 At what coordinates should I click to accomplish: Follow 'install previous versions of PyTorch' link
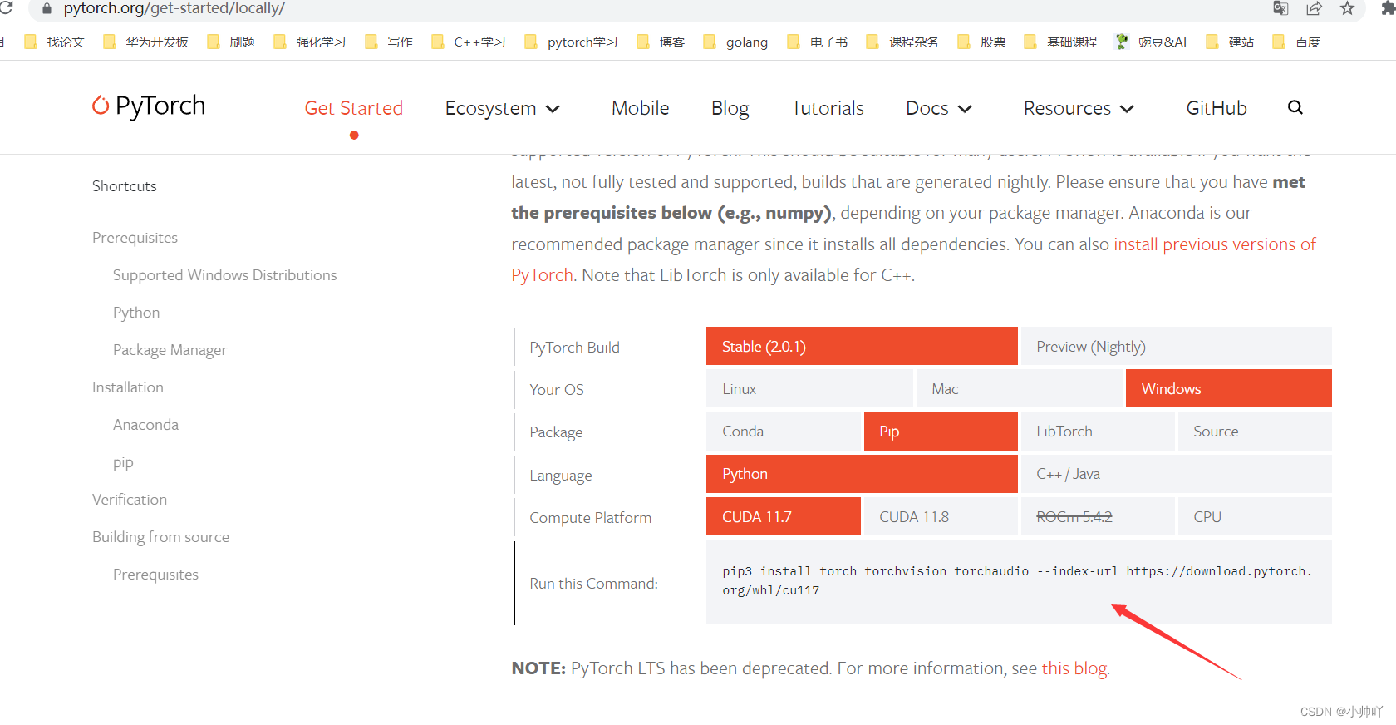pyautogui.click(x=1214, y=244)
